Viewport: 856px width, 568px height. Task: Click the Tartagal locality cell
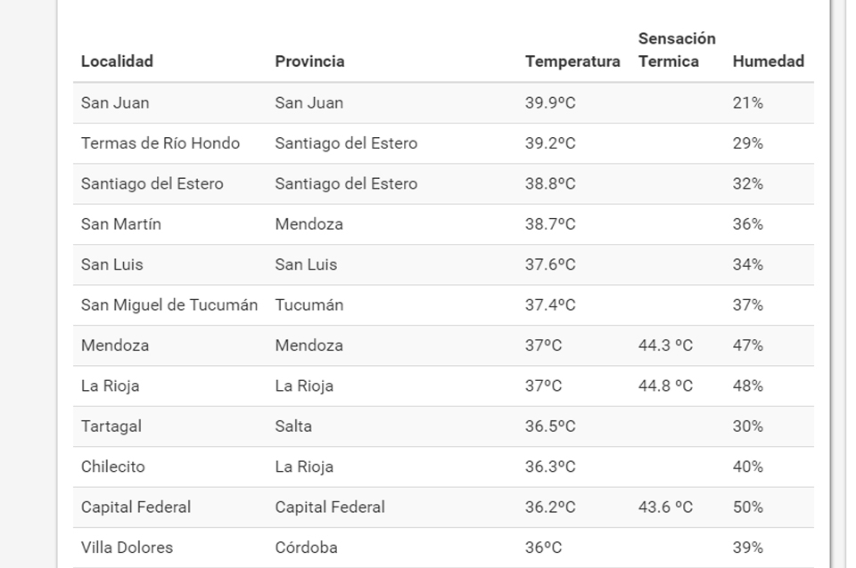click(111, 426)
